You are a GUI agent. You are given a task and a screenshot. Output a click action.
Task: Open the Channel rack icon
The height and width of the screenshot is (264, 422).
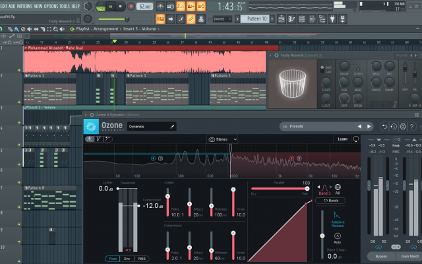pyautogui.click(x=302, y=19)
